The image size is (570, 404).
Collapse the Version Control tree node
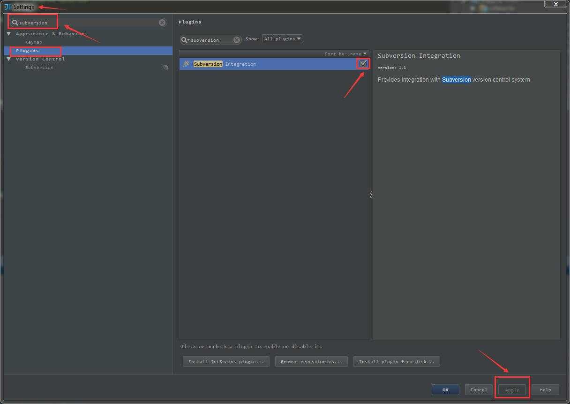[x=8, y=59]
